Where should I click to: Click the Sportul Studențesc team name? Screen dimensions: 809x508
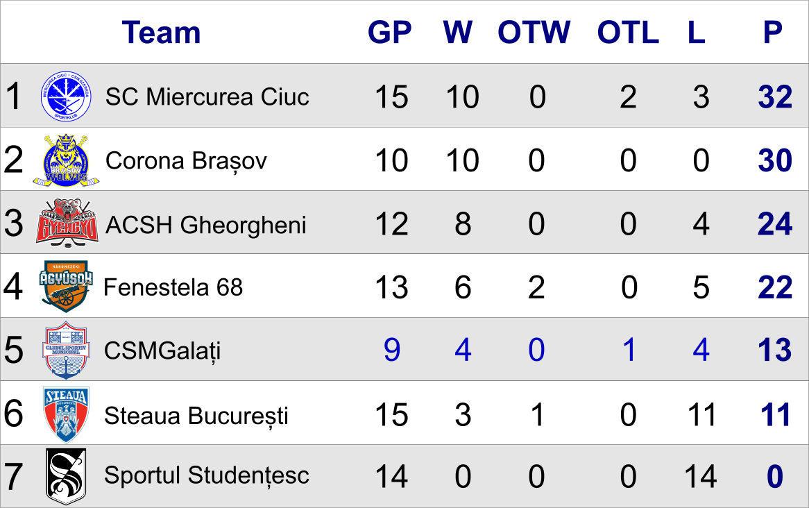pyautogui.click(x=206, y=475)
